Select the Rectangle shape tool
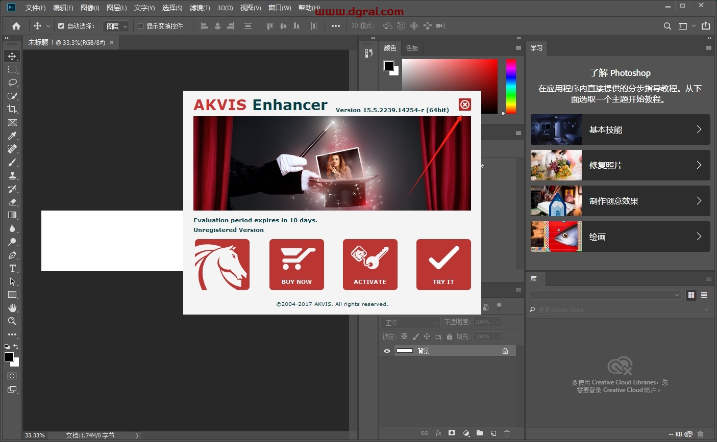 12,295
